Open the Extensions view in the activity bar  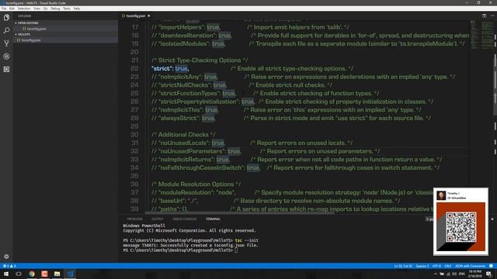6,69
